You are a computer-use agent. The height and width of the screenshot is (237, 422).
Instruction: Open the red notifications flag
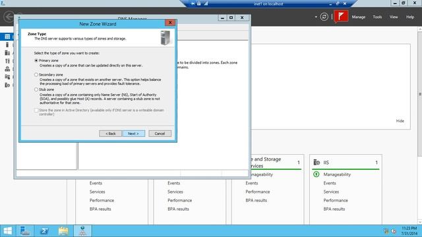(341, 16)
